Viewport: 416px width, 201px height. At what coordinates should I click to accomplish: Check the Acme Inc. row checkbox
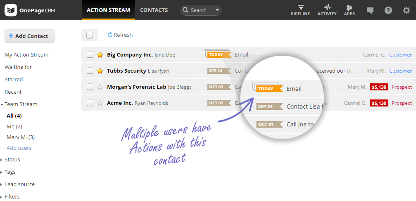tap(90, 103)
